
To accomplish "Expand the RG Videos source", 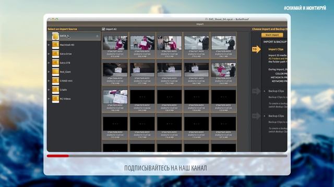I will pos(49,99).
